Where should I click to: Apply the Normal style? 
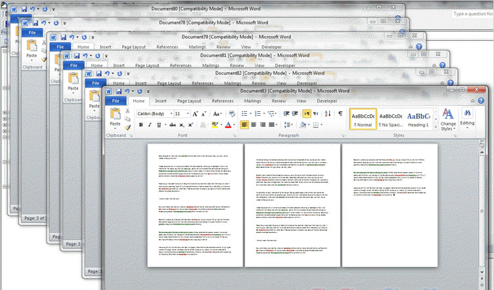[363, 119]
